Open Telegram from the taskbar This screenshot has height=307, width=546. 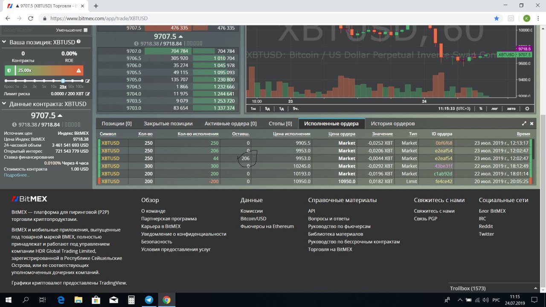click(149, 300)
